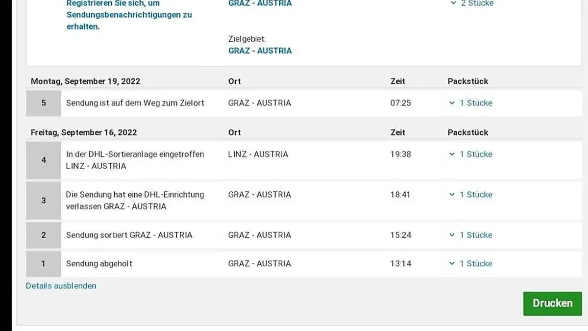Click the registration link for Sendungsbenachrichtigungen
The height and width of the screenshot is (331, 588).
coord(129,15)
